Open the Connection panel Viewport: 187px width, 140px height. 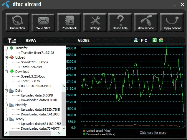(x=17, y=22)
